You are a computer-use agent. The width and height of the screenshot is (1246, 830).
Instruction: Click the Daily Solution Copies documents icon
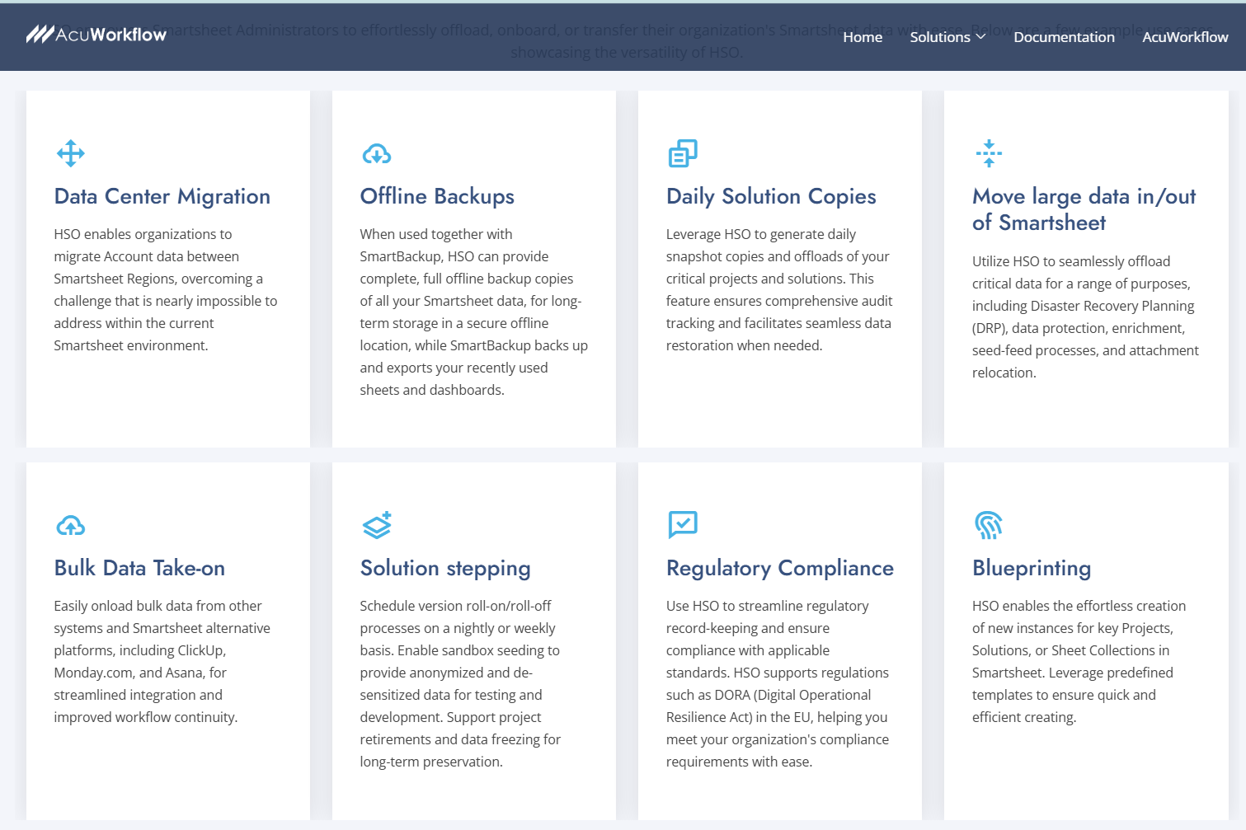tap(683, 153)
